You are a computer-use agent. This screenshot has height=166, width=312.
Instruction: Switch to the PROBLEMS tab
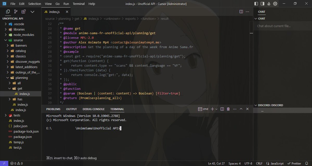coord(53,109)
